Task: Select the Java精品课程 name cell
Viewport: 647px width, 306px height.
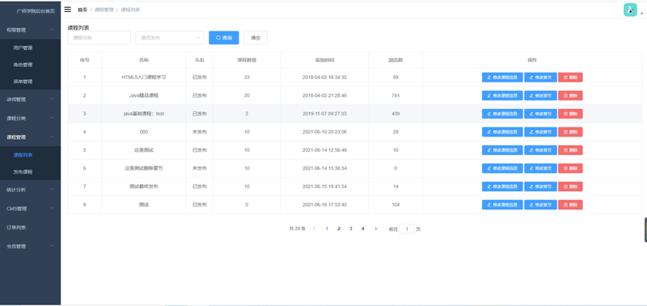Action: [144, 95]
